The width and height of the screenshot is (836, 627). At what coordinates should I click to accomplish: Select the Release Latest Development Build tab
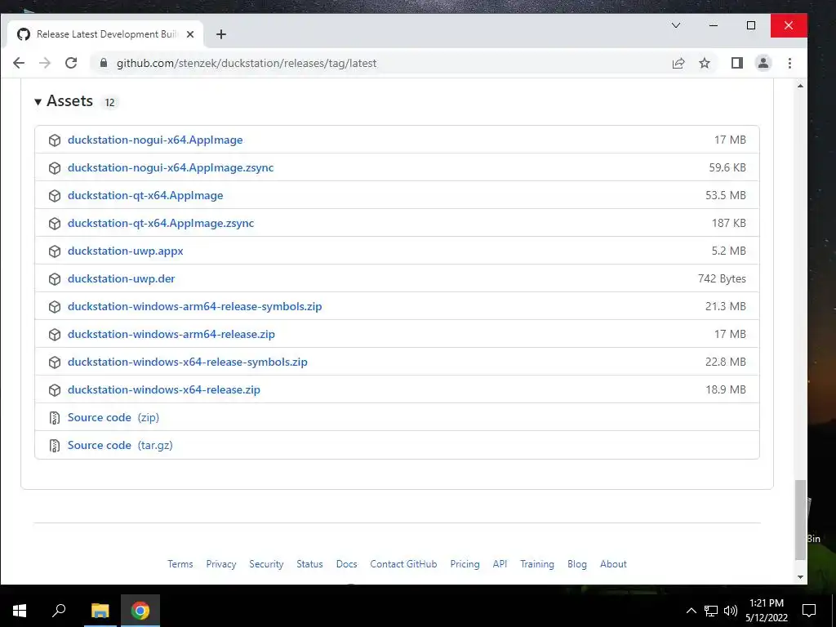[105, 34]
